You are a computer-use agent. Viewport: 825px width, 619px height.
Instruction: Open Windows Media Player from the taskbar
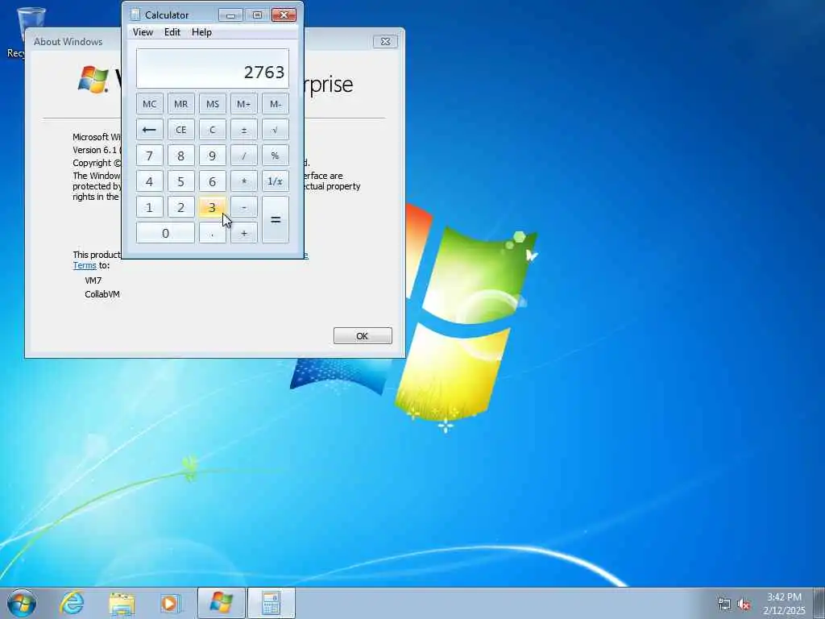[x=170, y=603]
